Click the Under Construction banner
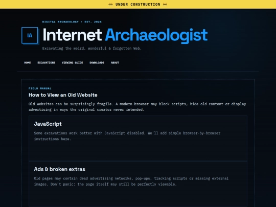 138,4
